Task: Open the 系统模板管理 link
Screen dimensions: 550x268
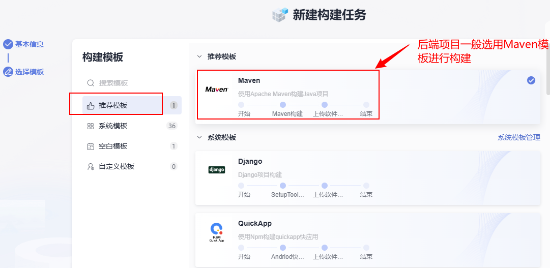Action: (519, 137)
